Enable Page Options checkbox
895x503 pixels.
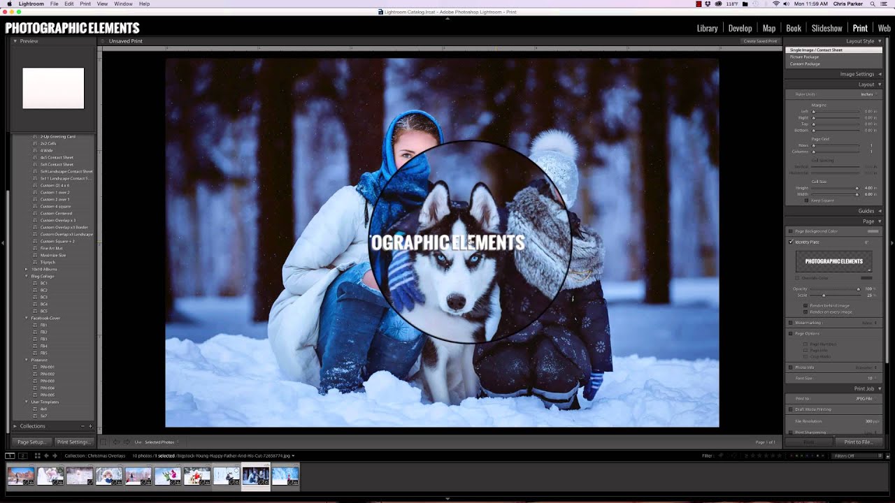[x=791, y=333]
